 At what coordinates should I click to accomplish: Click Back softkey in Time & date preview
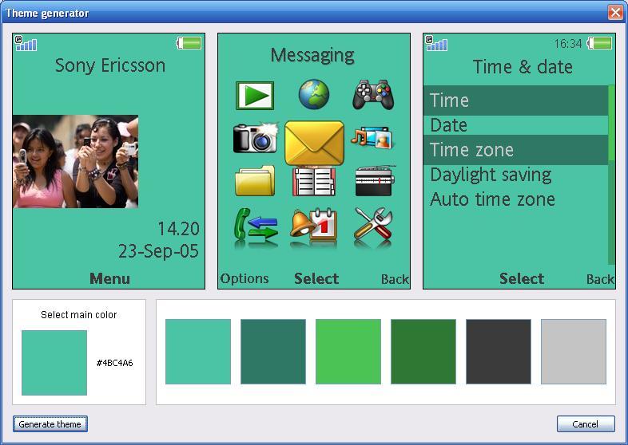[600, 279]
